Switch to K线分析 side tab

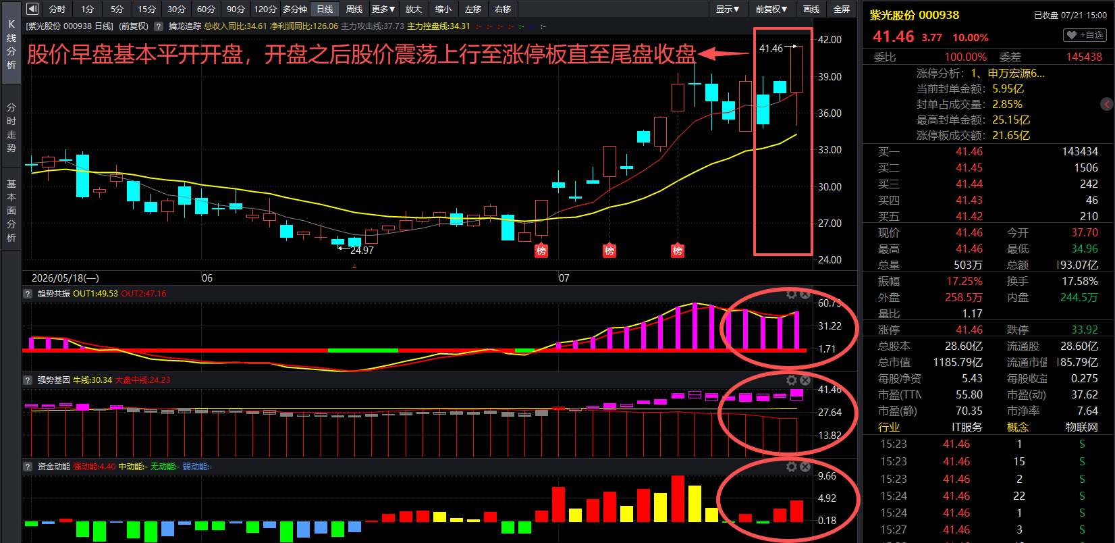pyautogui.click(x=11, y=44)
